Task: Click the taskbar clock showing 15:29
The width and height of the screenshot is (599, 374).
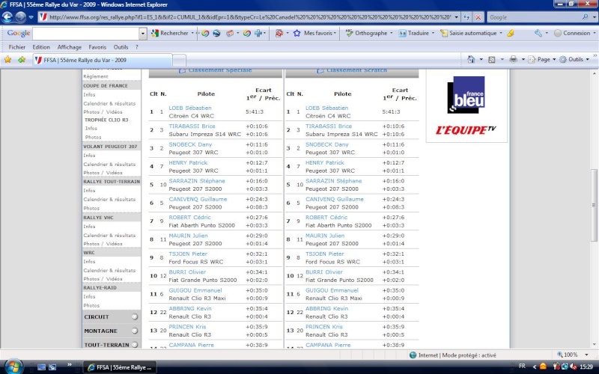Action: pos(586,367)
